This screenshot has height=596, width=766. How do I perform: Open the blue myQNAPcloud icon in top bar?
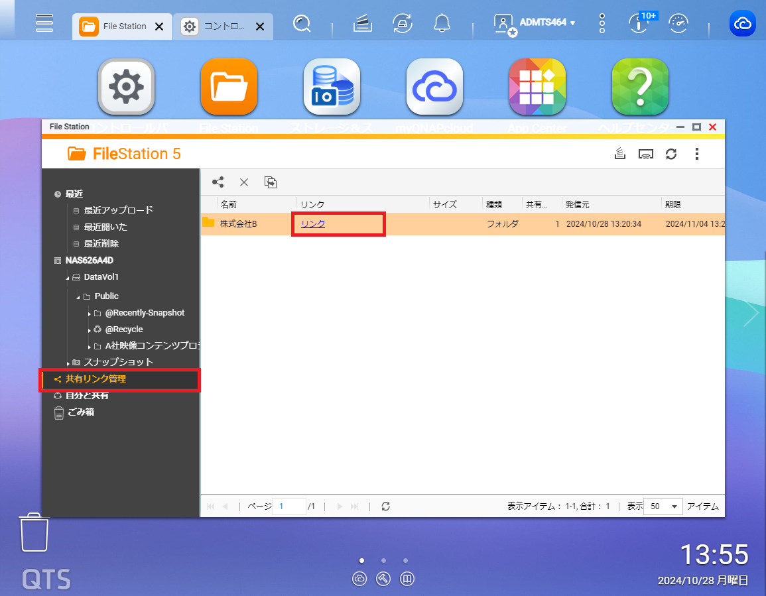pos(742,23)
